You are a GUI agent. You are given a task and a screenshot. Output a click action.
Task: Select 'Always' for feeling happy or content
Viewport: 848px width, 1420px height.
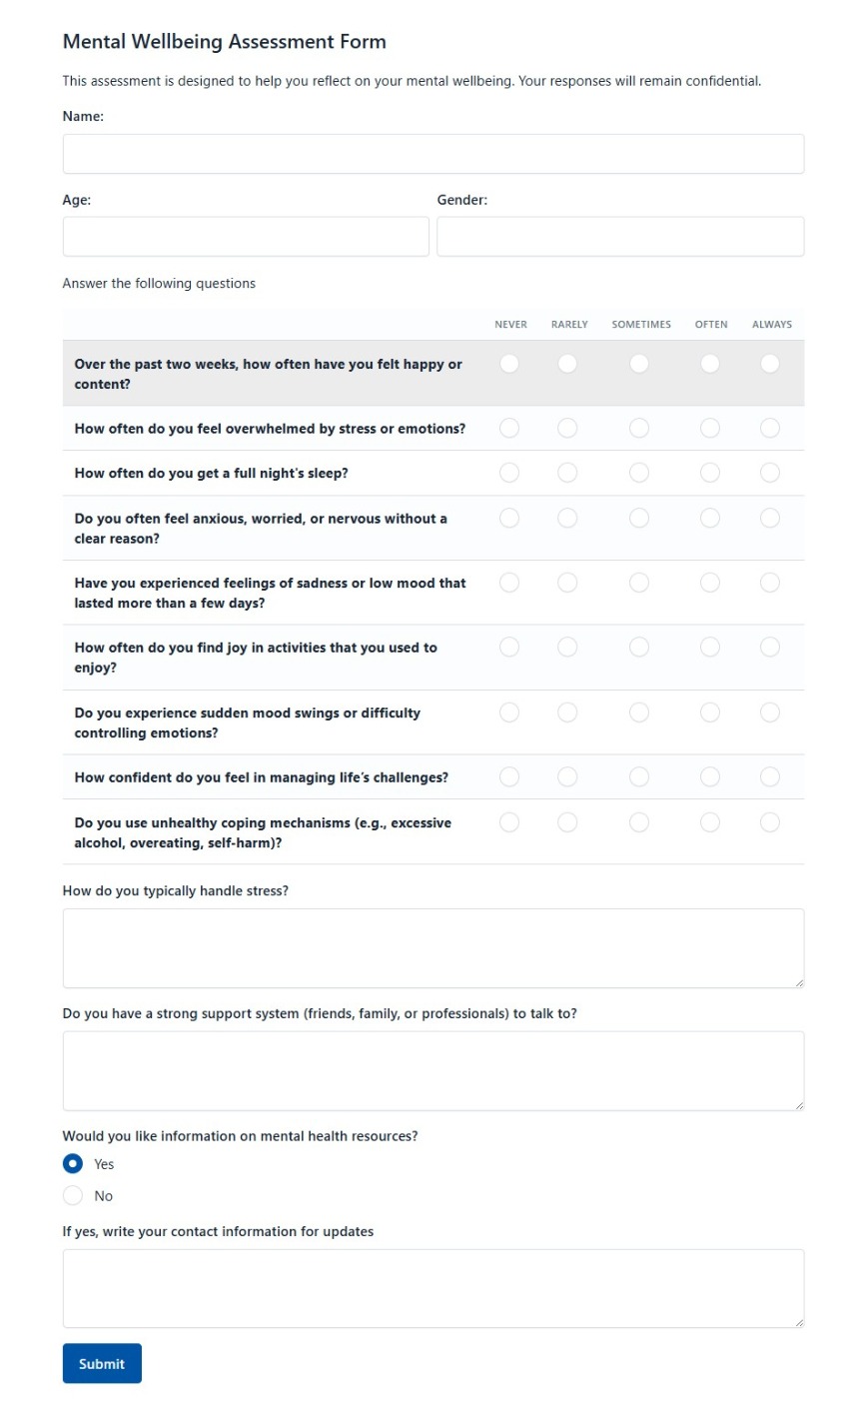point(770,364)
